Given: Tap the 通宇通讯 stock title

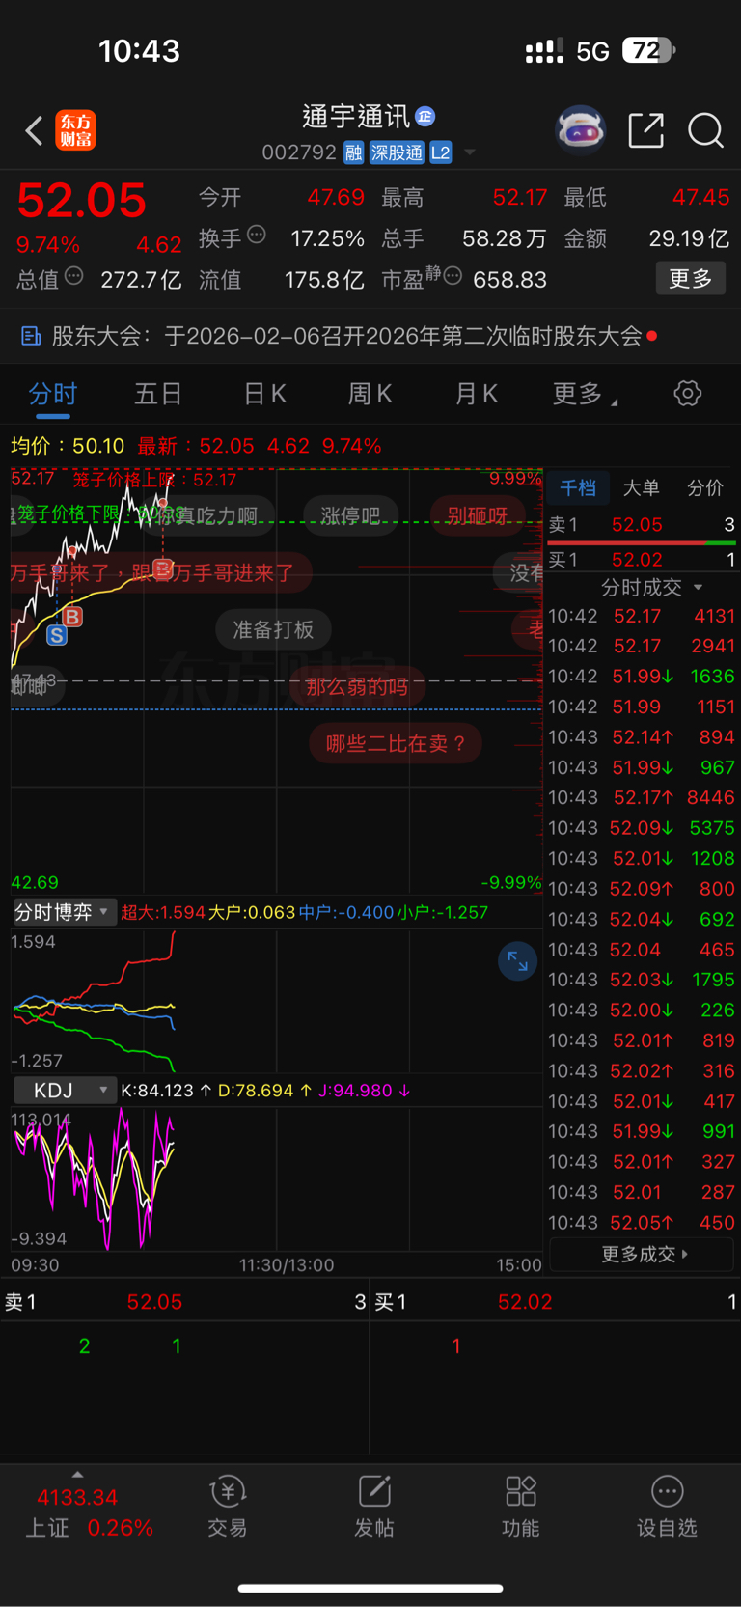Looking at the screenshot, I should tap(356, 117).
